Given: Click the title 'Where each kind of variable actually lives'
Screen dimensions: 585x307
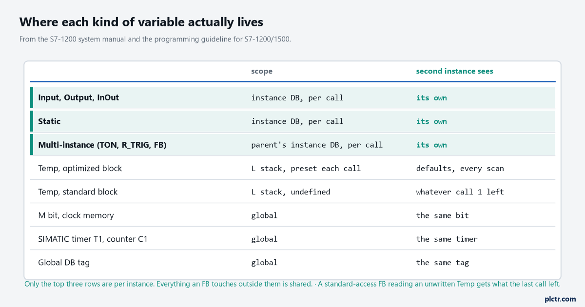Looking at the screenshot, I should point(141,22).
